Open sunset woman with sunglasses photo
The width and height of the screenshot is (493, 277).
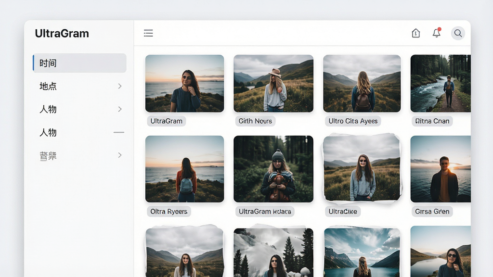184,84
